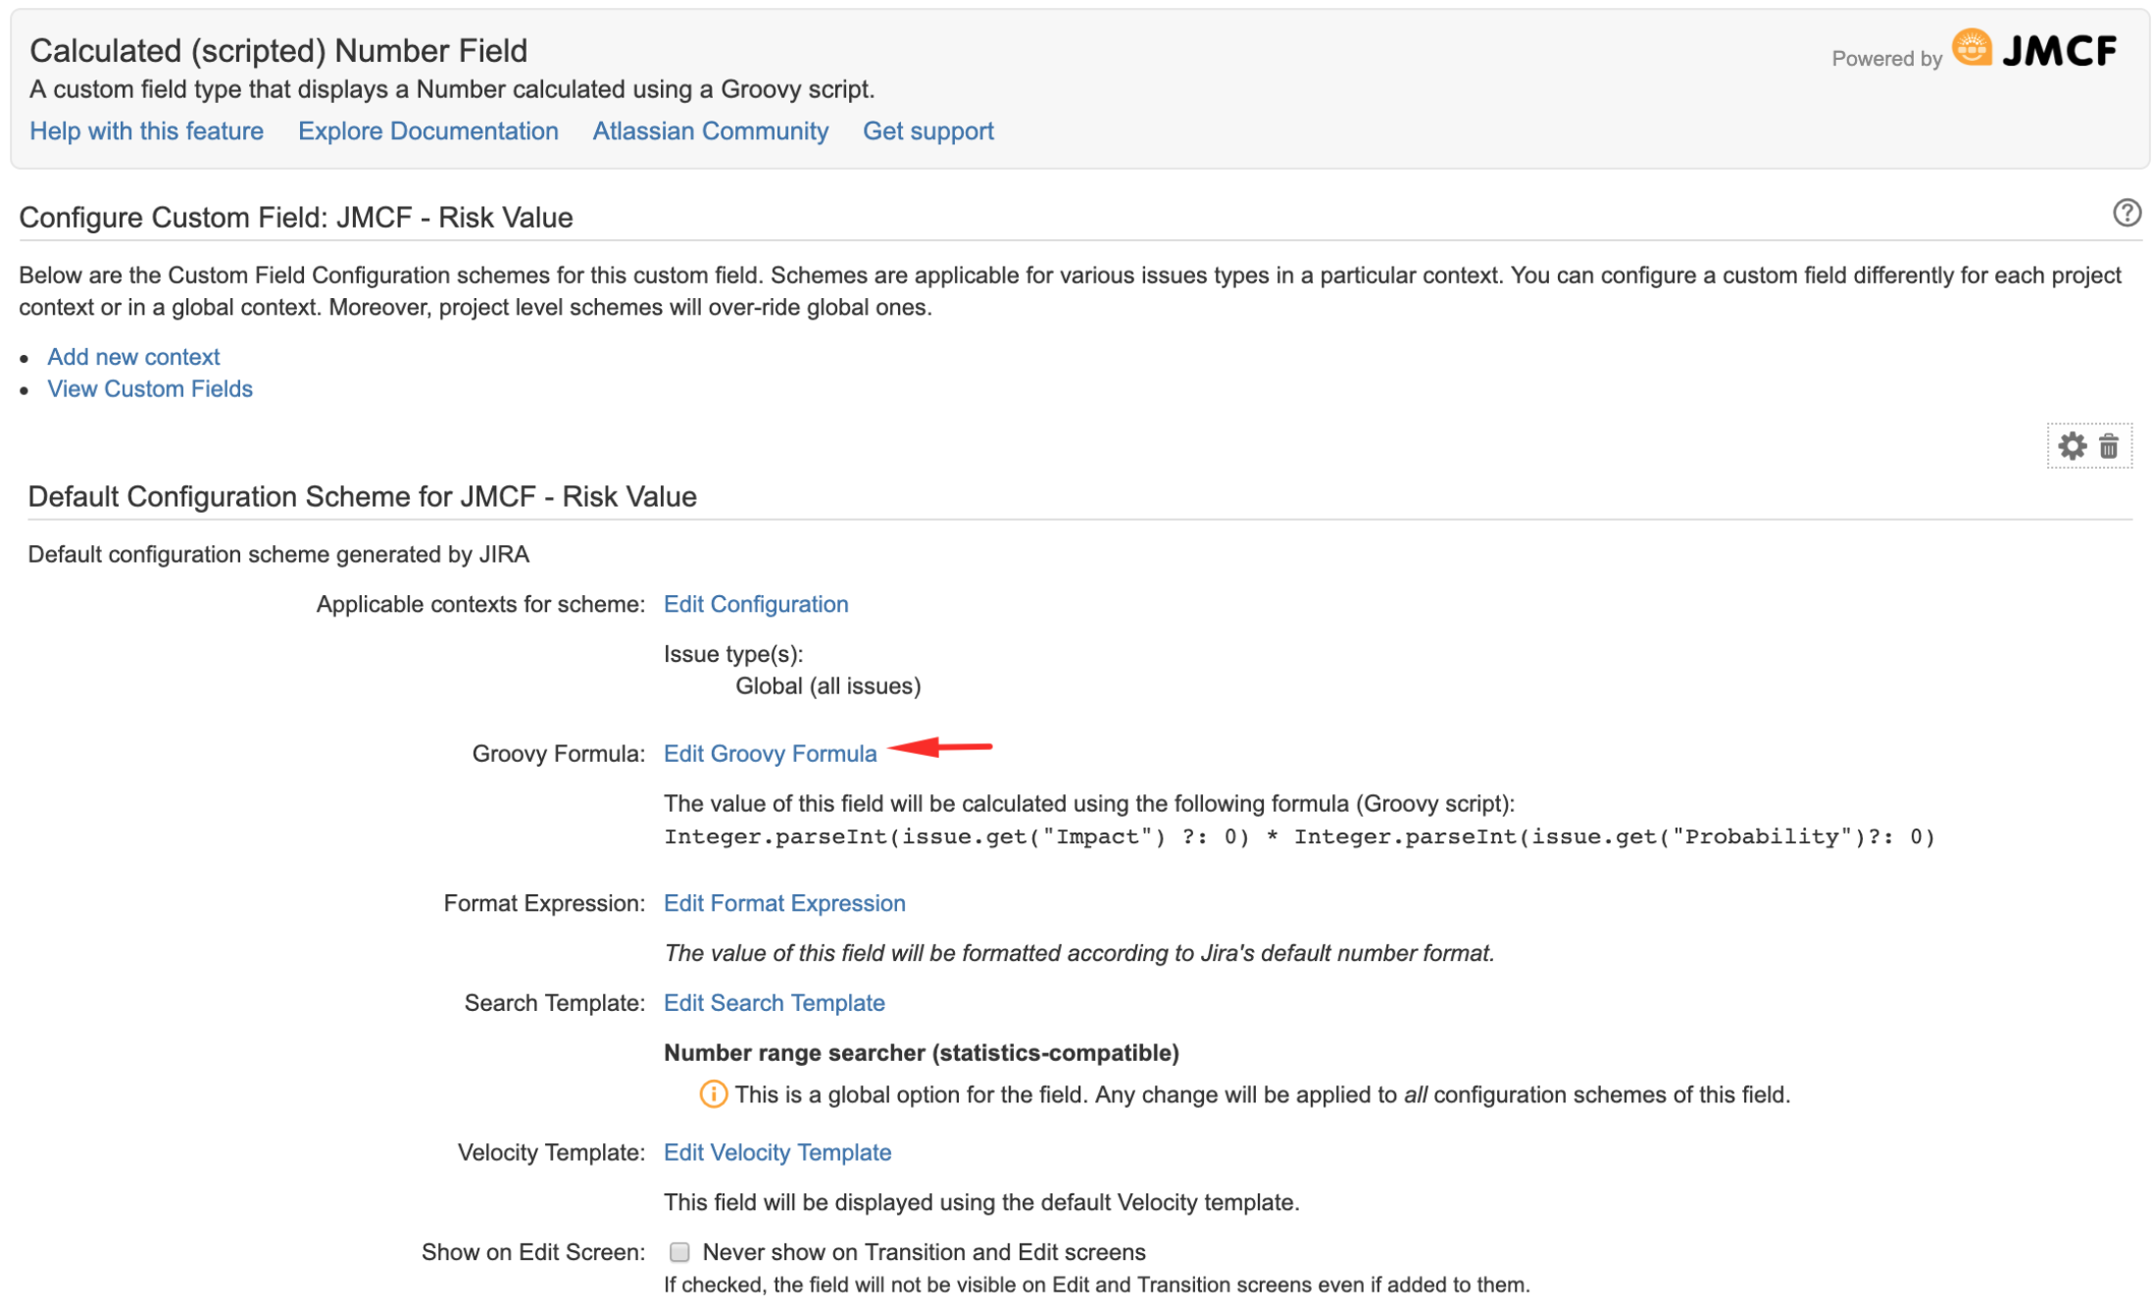Click the Issue type(s): text

coord(733,654)
